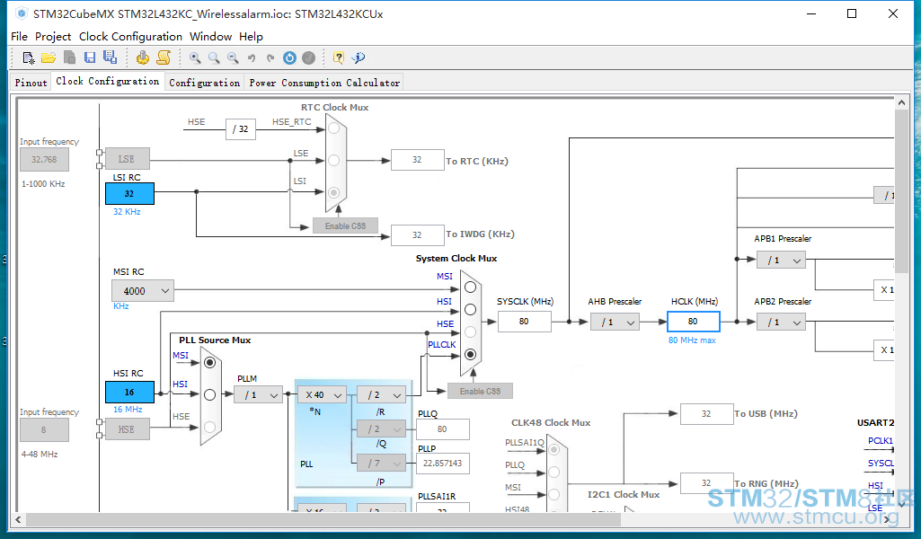This screenshot has height=539, width=921.
Task: Click the HSI RC 16 blue block
Action: tap(129, 393)
